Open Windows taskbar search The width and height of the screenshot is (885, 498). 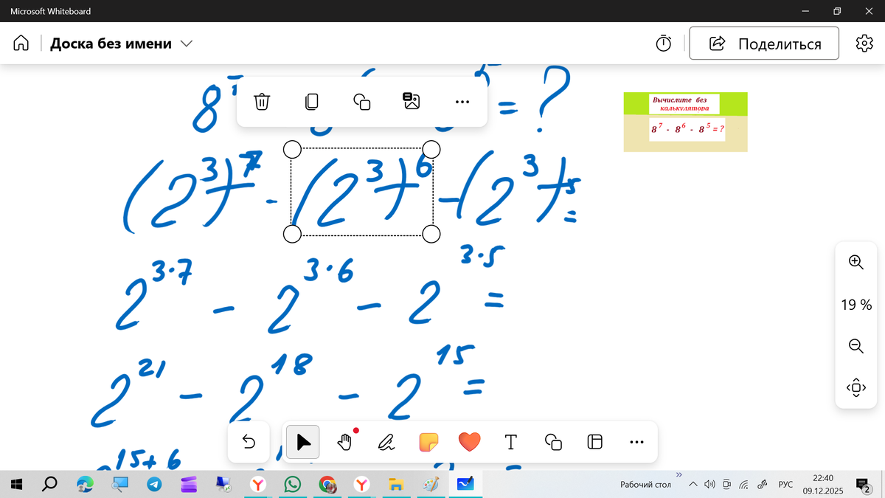[50, 485]
